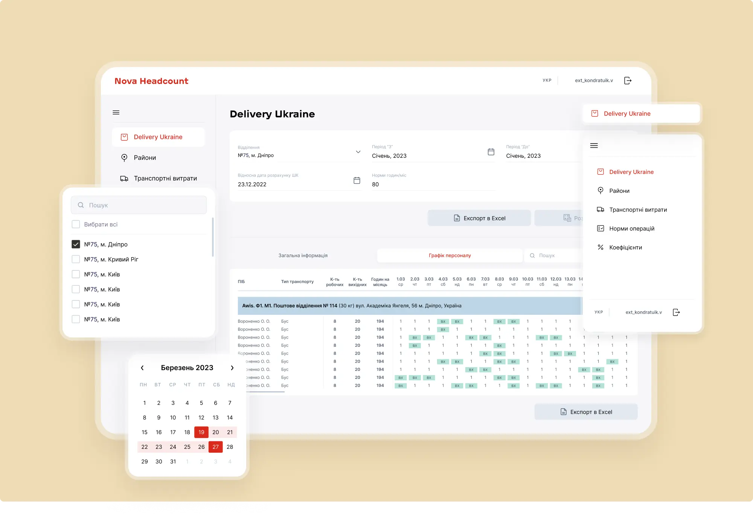Open the Період "До" date field

(x=544, y=152)
